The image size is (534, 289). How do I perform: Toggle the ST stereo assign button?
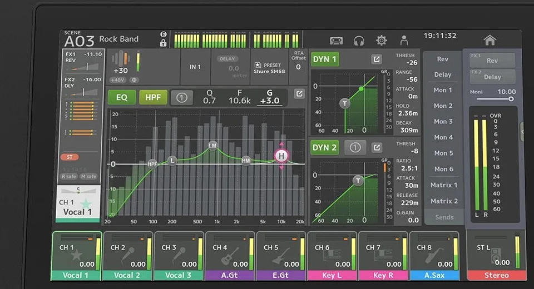70,157
